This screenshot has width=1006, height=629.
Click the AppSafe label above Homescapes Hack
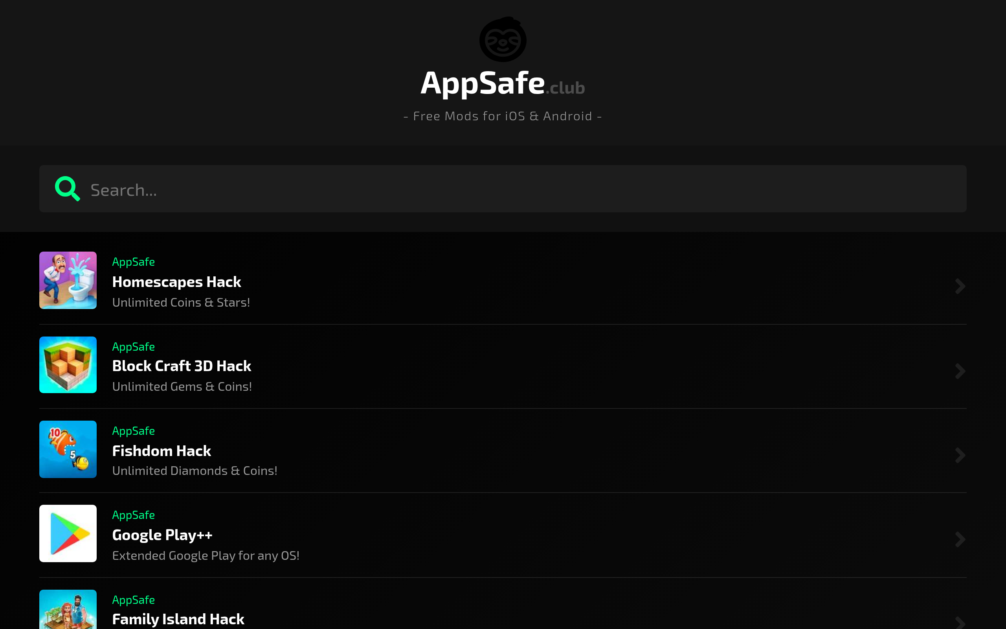pos(134,262)
